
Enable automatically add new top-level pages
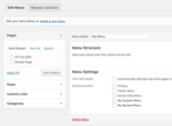click(x=114, y=79)
